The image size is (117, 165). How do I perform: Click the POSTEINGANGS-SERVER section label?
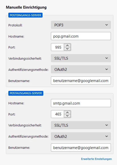(x=25, y=15)
